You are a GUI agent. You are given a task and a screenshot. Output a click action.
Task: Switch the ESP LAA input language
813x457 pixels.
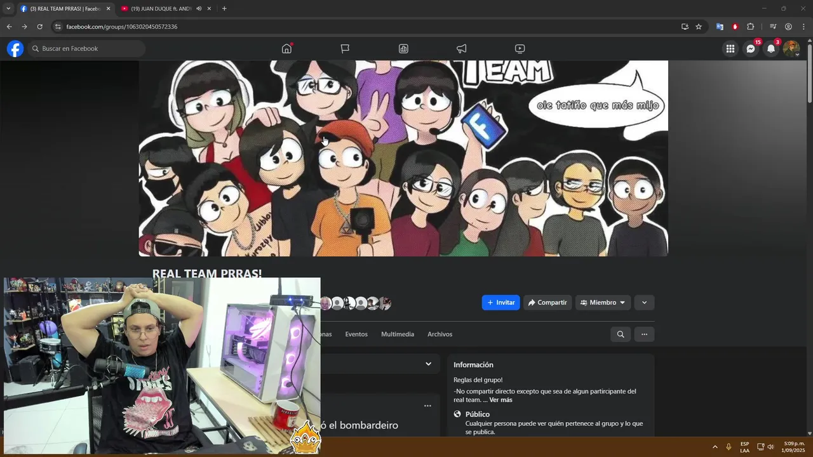point(744,447)
